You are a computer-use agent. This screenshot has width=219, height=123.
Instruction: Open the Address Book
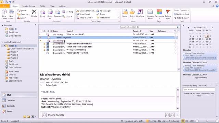click(182, 14)
